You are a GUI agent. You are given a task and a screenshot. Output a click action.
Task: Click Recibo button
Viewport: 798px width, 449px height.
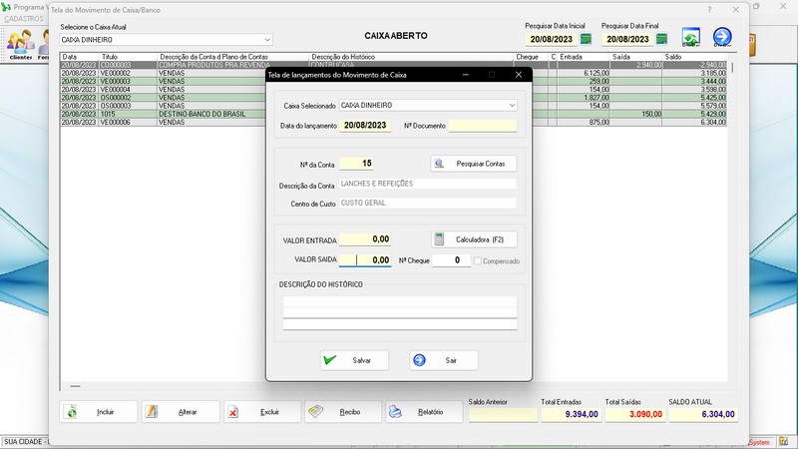(342, 411)
